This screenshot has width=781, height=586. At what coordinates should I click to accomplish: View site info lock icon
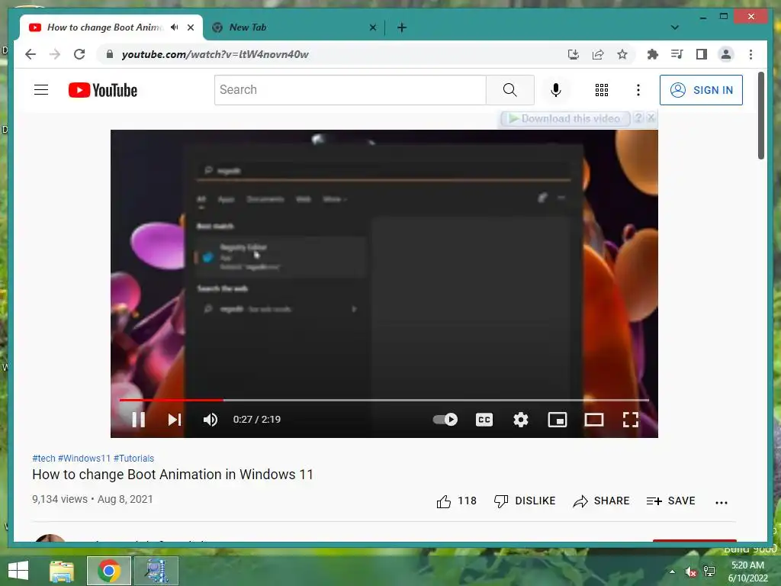point(110,54)
